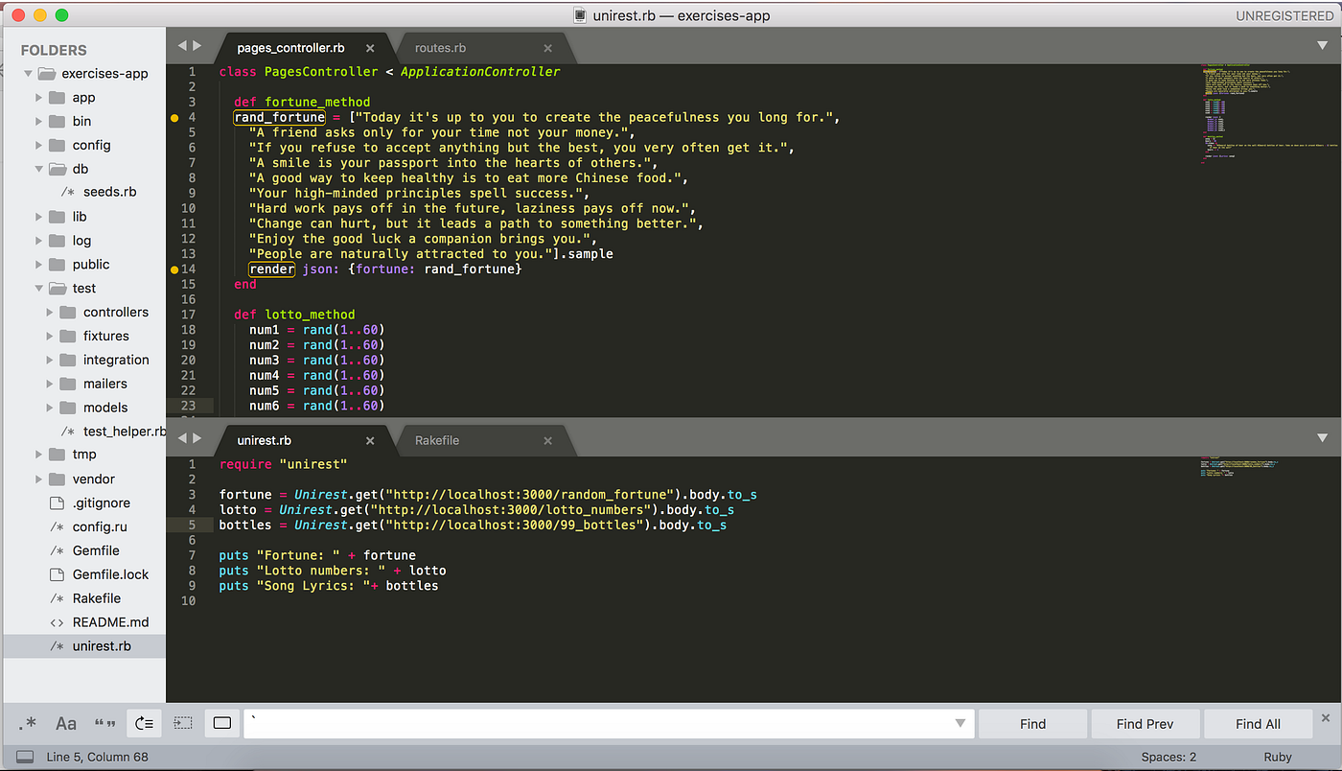Expand the app folder

[x=39, y=98]
